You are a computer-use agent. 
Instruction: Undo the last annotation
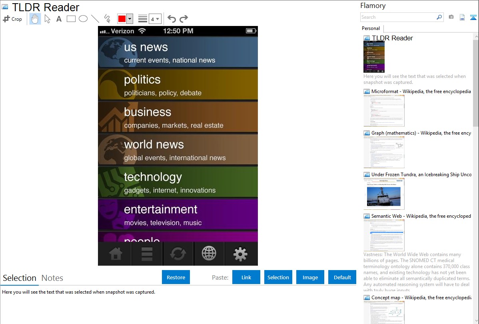pos(172,19)
